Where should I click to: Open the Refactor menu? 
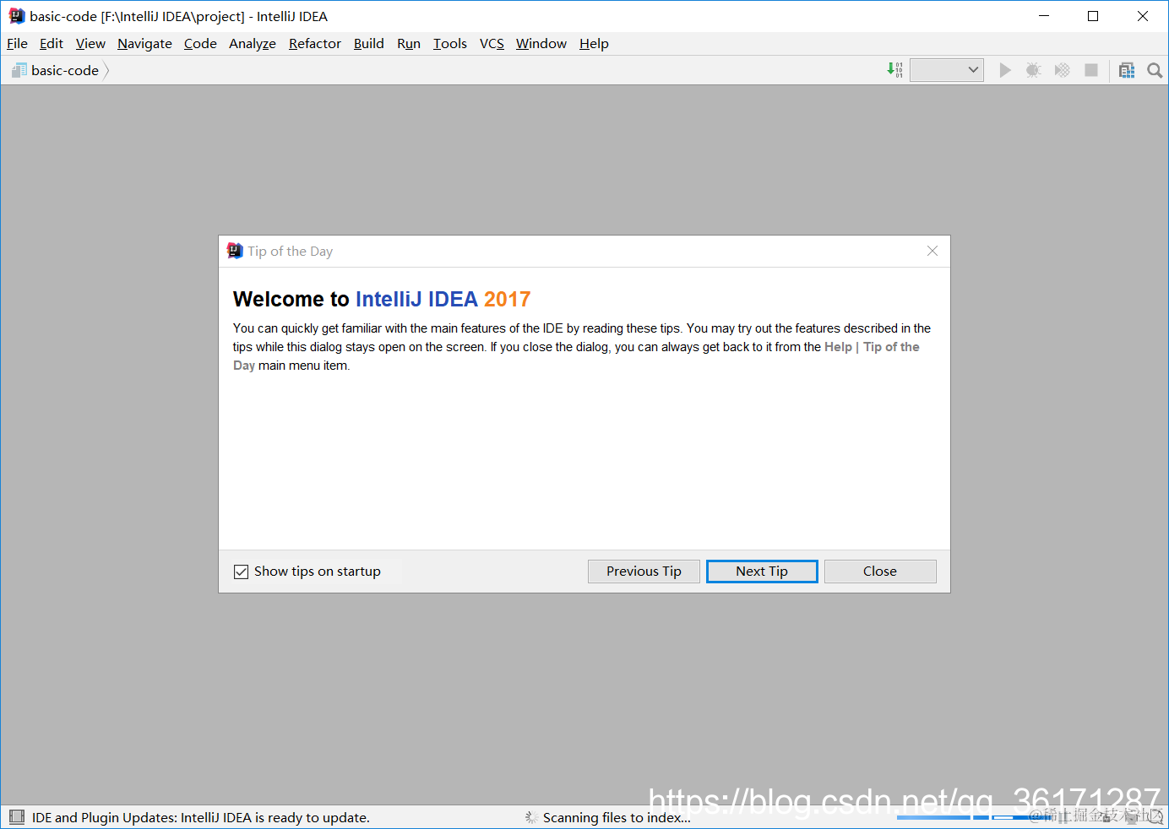(315, 44)
